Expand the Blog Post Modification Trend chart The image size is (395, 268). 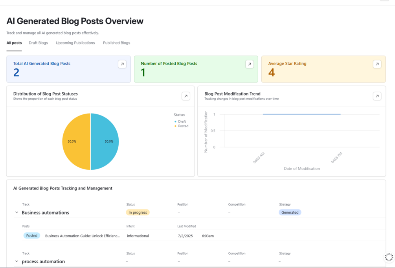coord(377,96)
